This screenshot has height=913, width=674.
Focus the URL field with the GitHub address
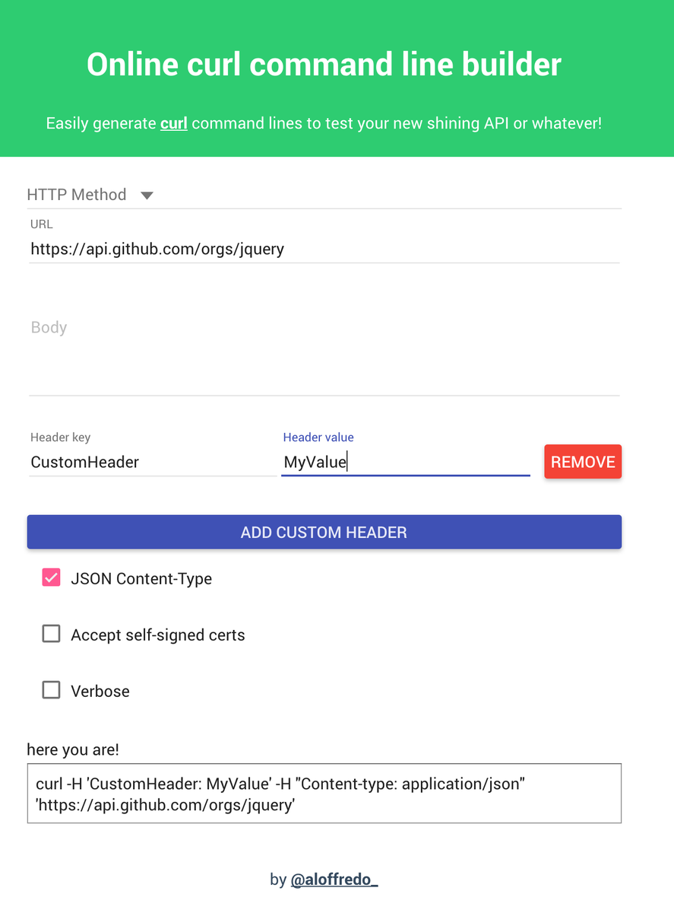pos(324,249)
